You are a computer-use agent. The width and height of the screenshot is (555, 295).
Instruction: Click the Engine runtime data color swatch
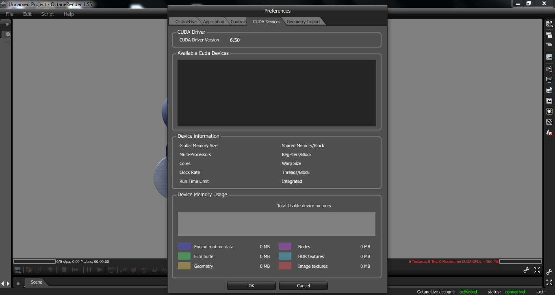click(184, 246)
